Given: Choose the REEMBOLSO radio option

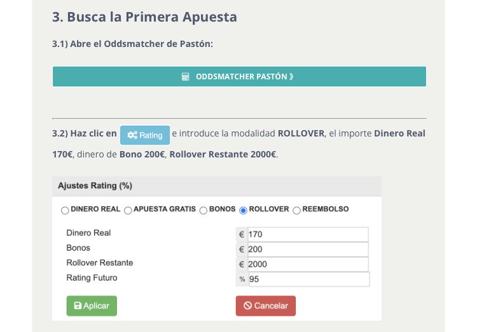Looking at the screenshot, I should tap(296, 210).
